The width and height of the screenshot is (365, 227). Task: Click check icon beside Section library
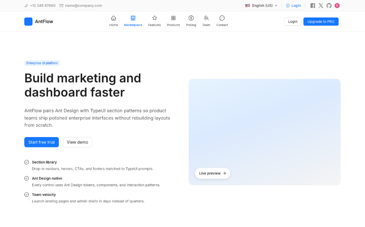(26, 162)
